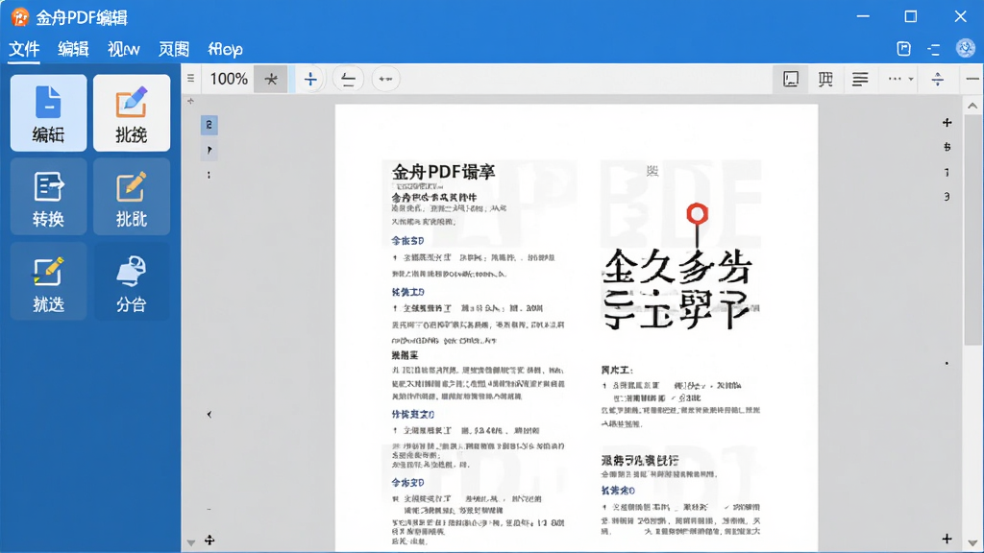Click the 批挠 pencil tile
Viewport: 984px width, 553px height.
tap(131, 113)
